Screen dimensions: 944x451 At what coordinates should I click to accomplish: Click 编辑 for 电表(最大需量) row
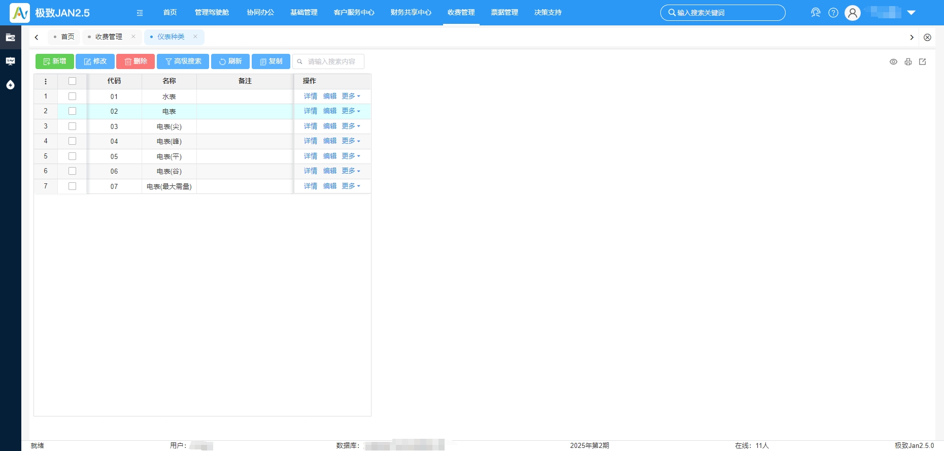click(x=330, y=186)
